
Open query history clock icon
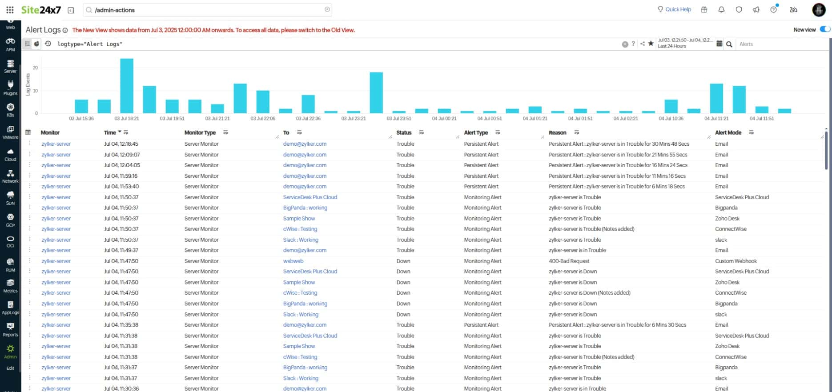tap(48, 44)
